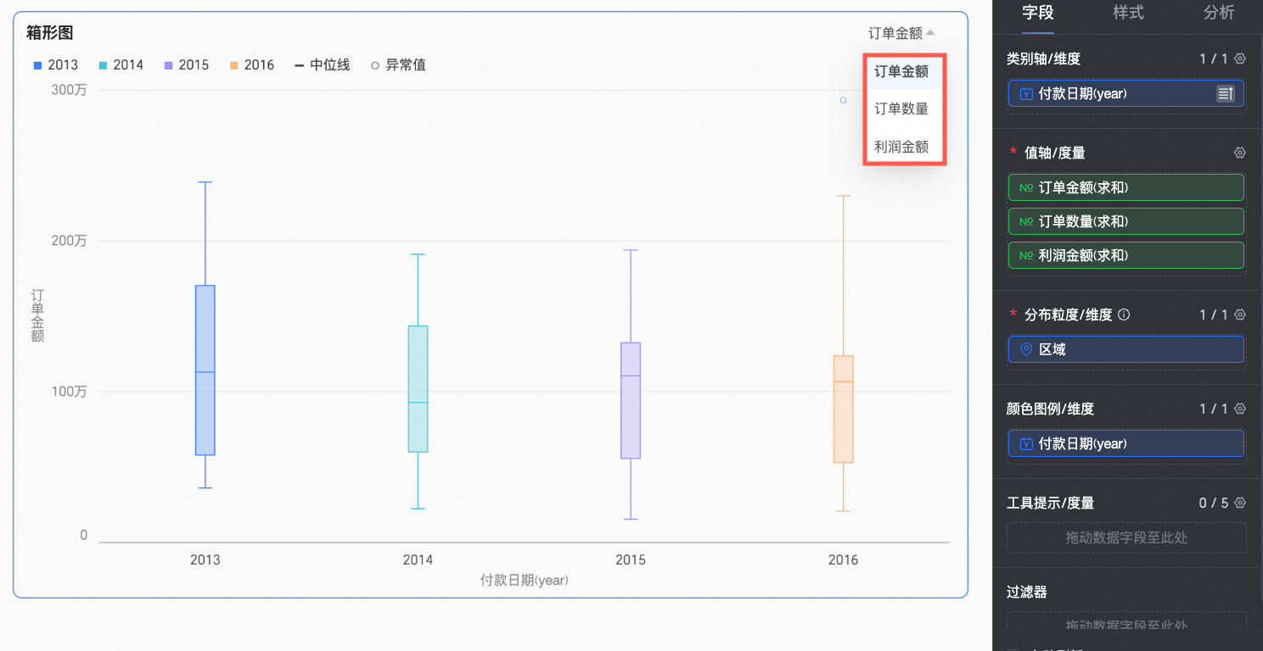
Task: Click the № icon on 订单金额(求和)
Action: coord(1025,187)
